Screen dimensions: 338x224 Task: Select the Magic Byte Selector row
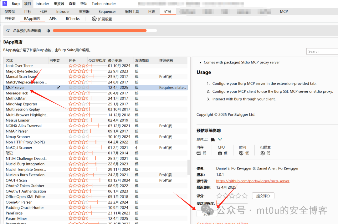95,71
